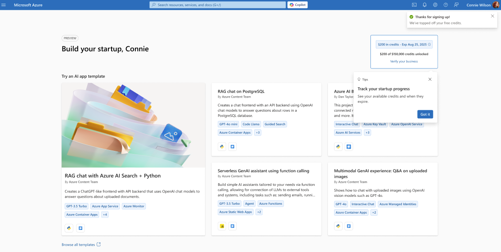Select the Azure AI Services tag
Viewport: 501px width, 252px height.
click(348, 132)
